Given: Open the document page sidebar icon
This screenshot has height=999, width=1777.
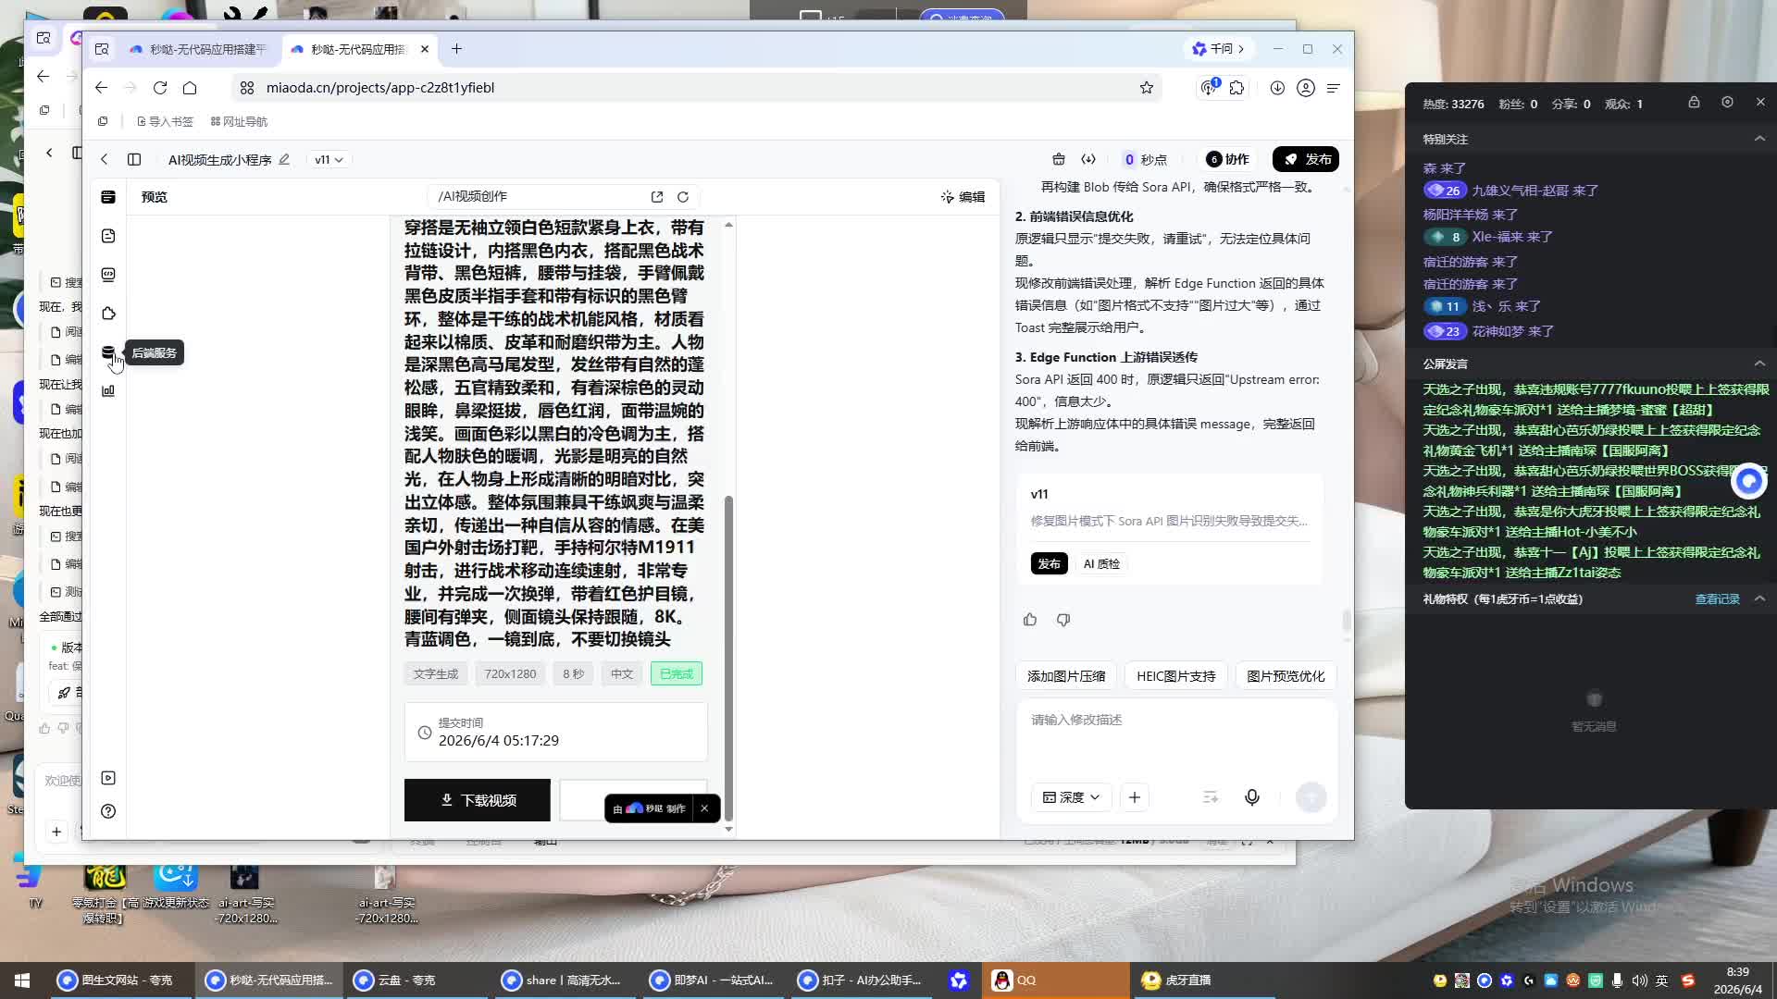Looking at the screenshot, I should pos(108,236).
